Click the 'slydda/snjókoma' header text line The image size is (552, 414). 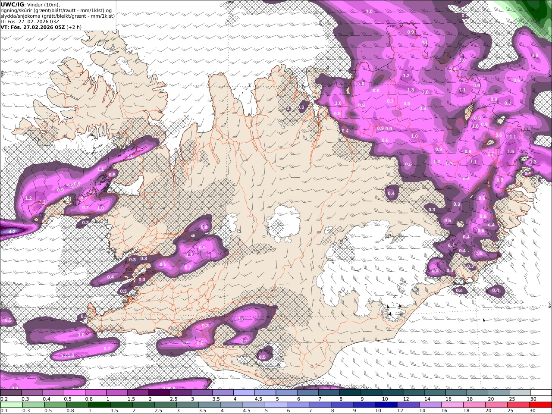coord(58,16)
